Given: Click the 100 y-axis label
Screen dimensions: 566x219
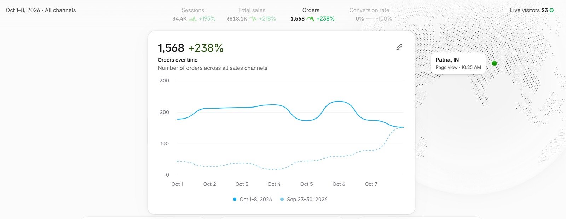Looking at the screenshot, I should [x=164, y=144].
